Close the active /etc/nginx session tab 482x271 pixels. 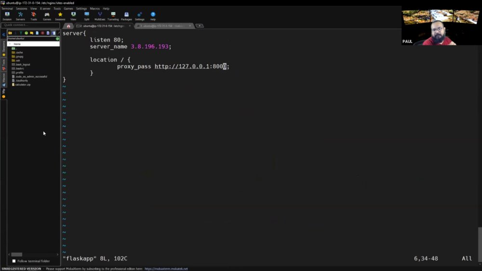(130, 26)
